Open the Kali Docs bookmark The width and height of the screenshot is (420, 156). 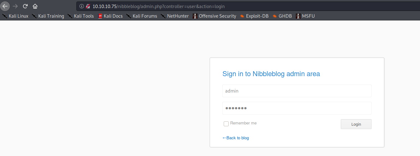pyautogui.click(x=110, y=16)
